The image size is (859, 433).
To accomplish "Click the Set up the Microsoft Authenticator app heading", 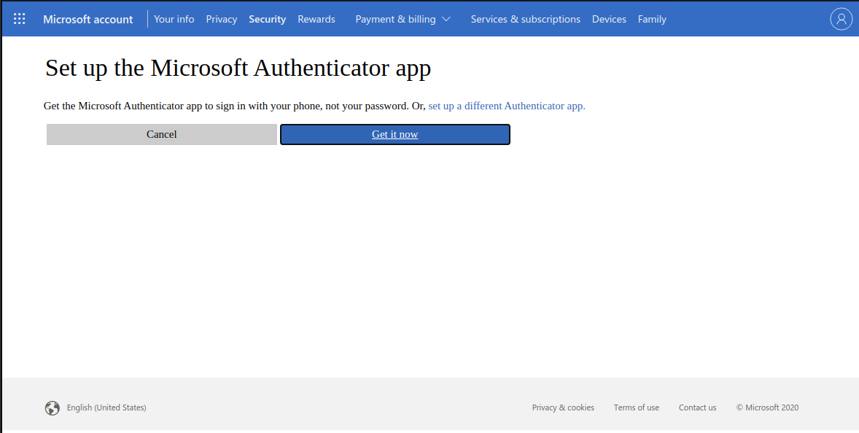I will 238,69.
